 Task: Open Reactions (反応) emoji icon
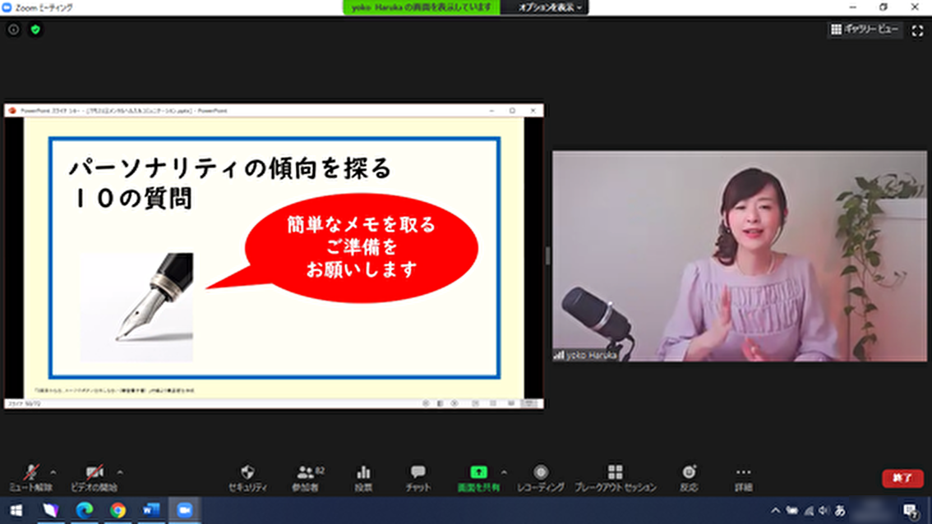(689, 476)
